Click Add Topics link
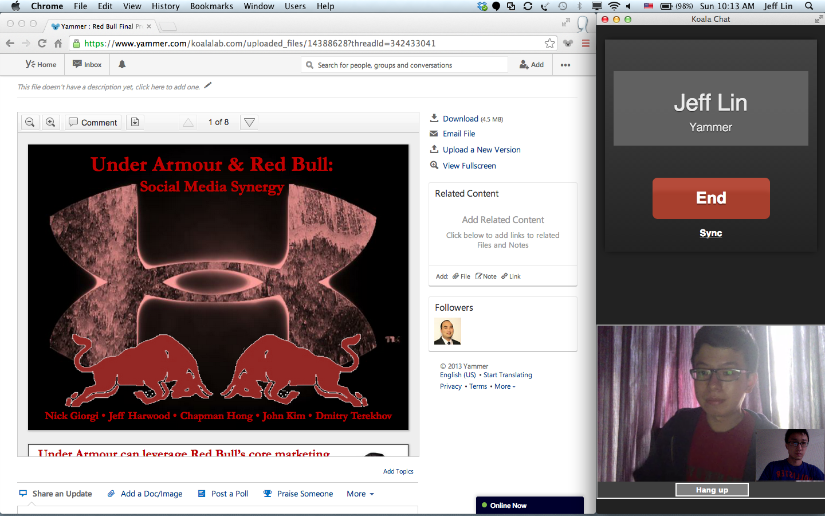The width and height of the screenshot is (825, 516). (398, 471)
